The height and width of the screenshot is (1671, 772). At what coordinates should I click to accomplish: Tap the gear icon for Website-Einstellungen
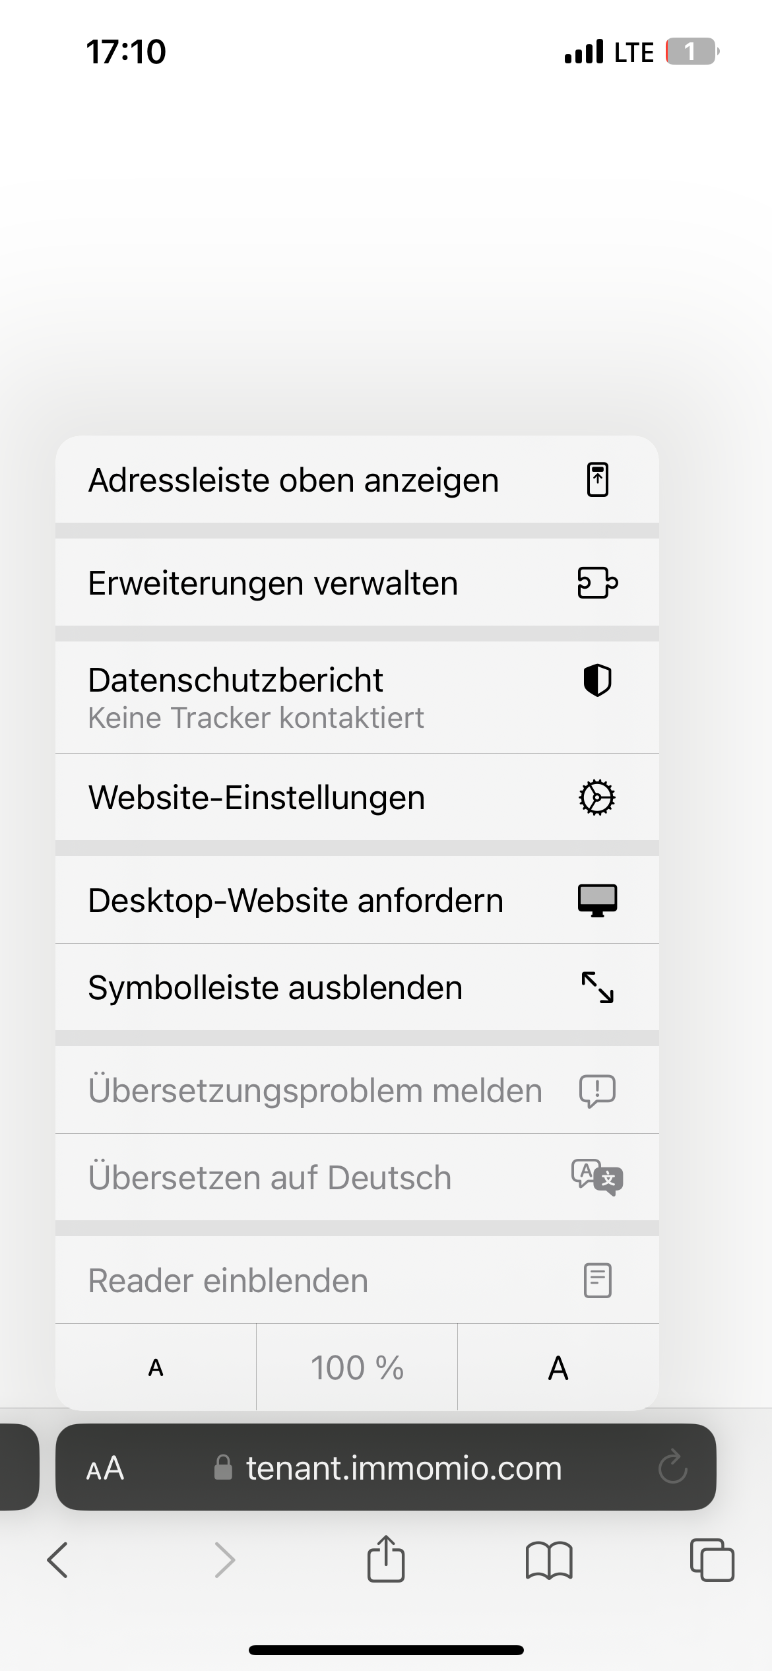click(x=597, y=797)
